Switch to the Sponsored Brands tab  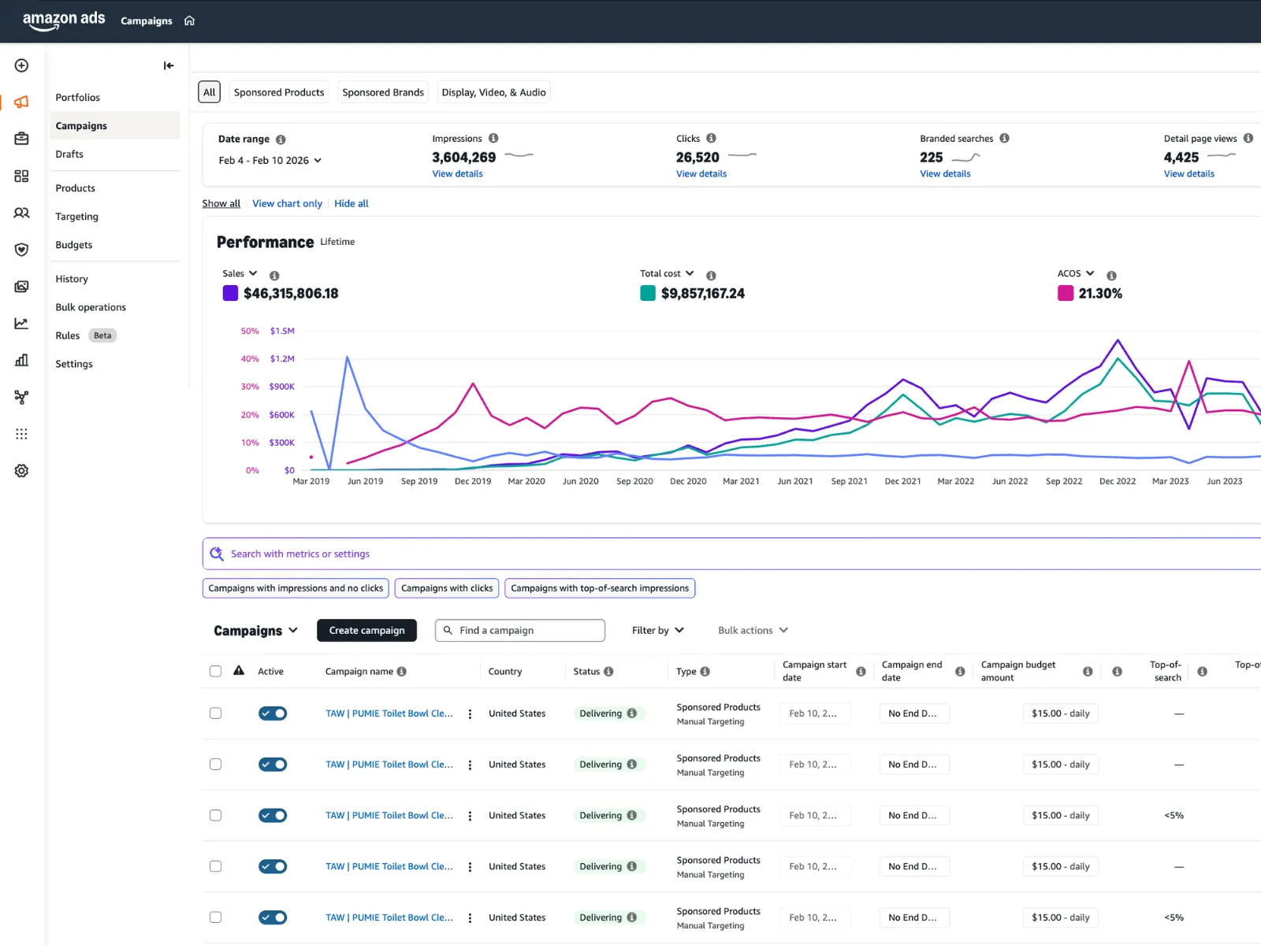coord(383,92)
